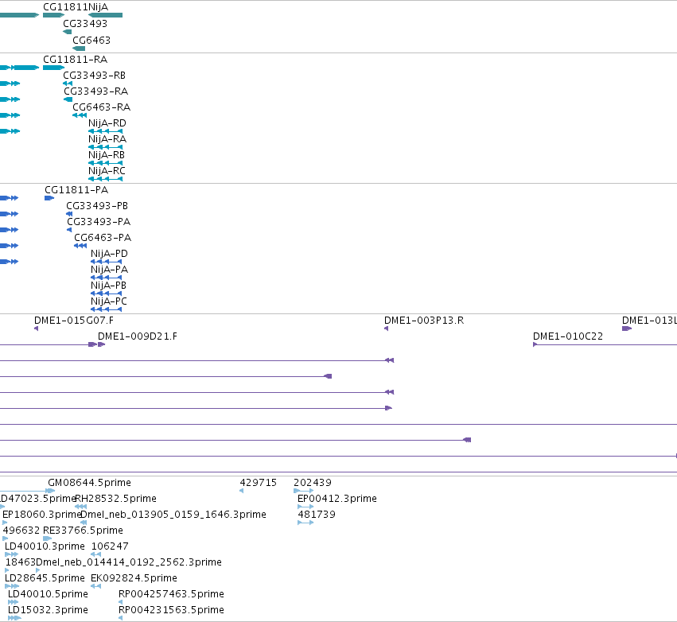Select the CG11811 gene label
This screenshot has height=622, width=677.
click(x=65, y=7)
